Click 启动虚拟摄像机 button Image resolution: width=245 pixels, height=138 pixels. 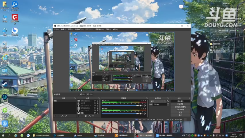[180, 107]
